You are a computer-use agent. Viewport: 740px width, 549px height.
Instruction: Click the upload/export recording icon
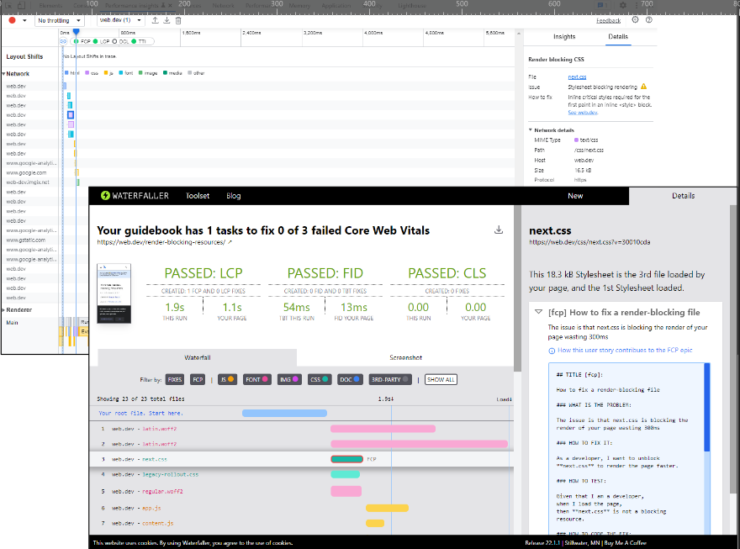tap(155, 20)
